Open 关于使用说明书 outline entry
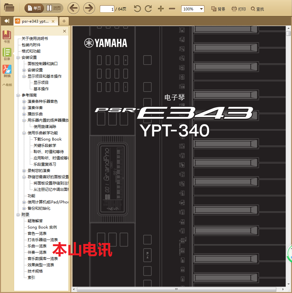Viewport: 292px width, 293px height. 35,38
